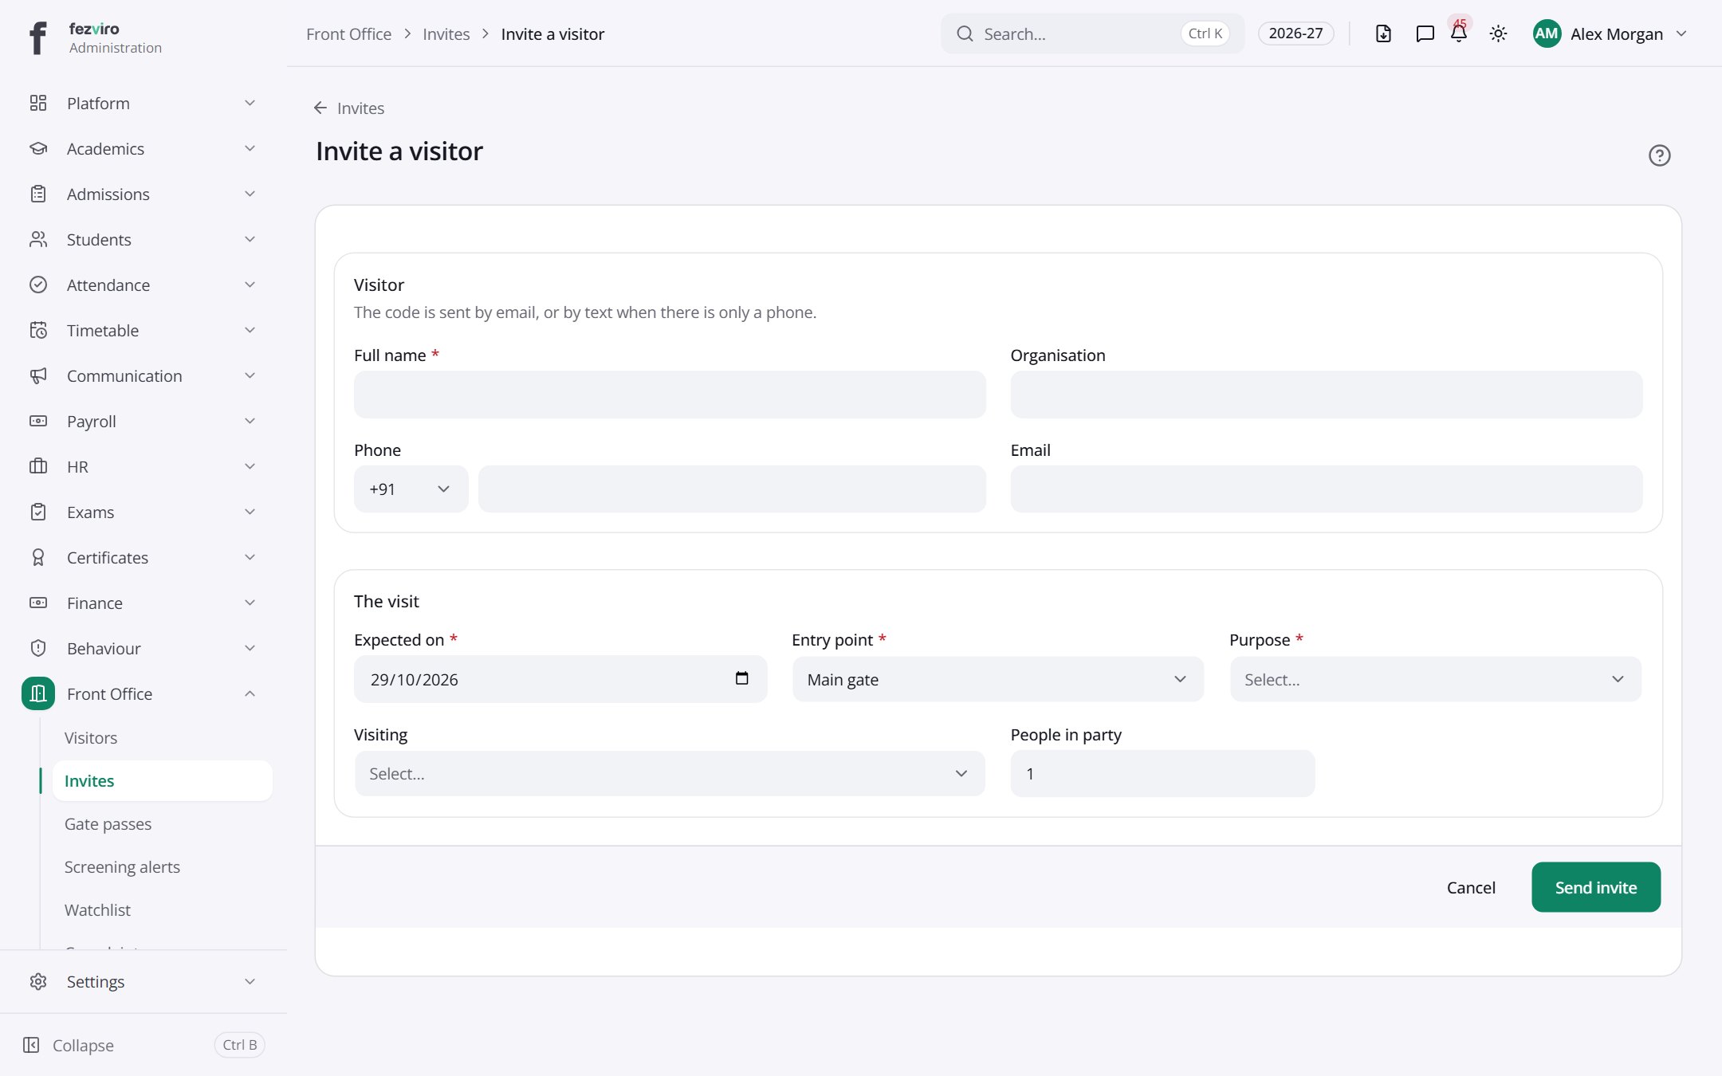1722x1076 pixels.
Task: Open Screening alerts sidebar item
Action: 122,867
